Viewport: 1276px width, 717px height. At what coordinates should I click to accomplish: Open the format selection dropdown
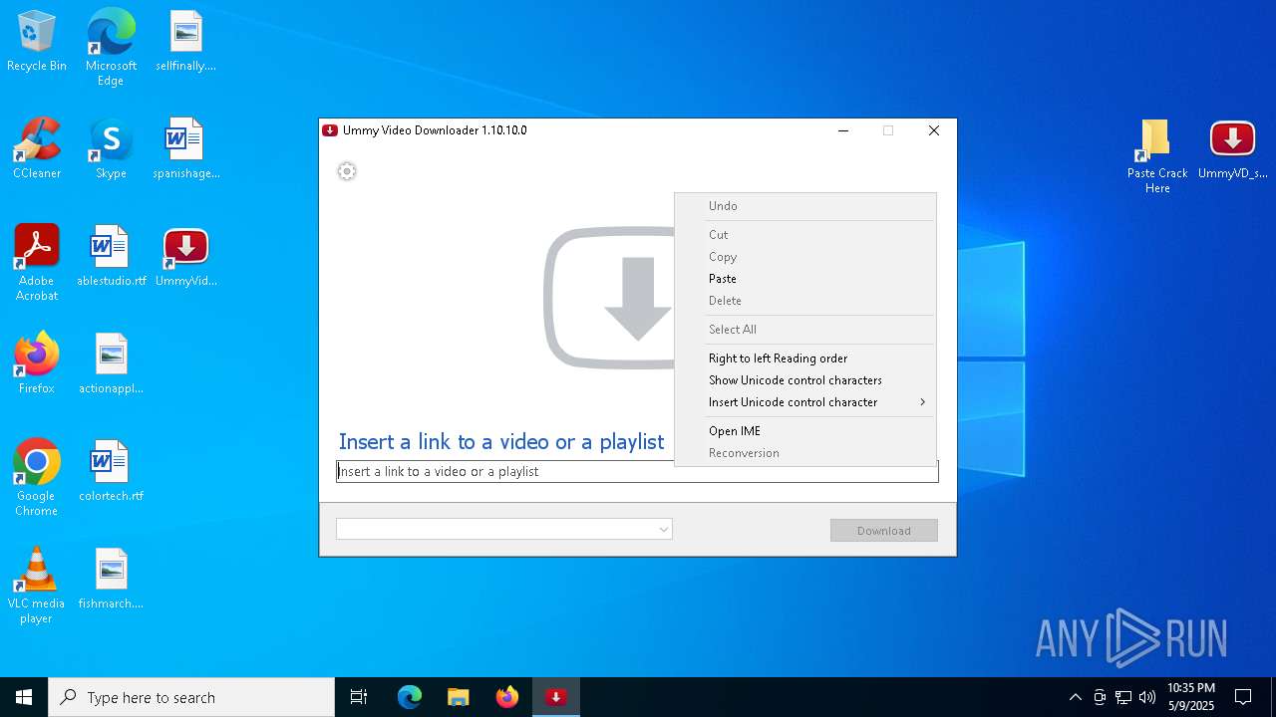point(503,529)
